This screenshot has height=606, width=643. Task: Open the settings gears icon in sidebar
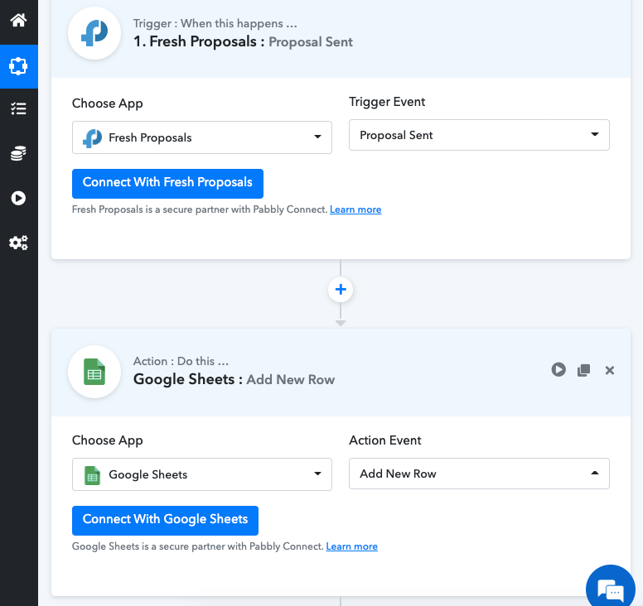(18, 243)
